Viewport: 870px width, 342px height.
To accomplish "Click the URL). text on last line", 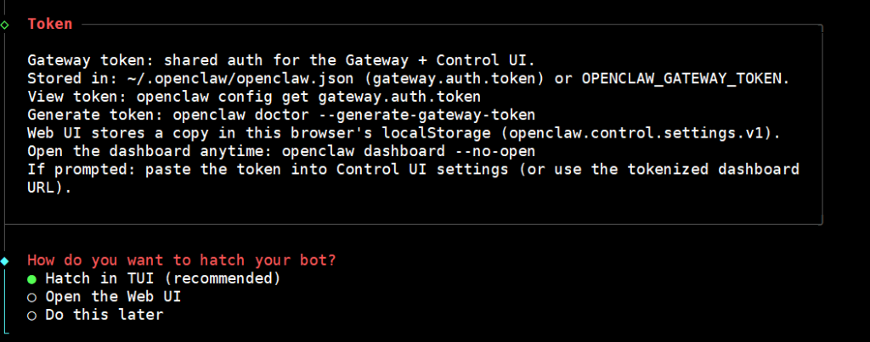I will click(49, 188).
